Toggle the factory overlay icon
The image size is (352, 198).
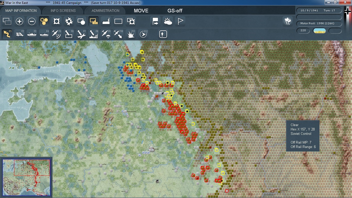106,21
